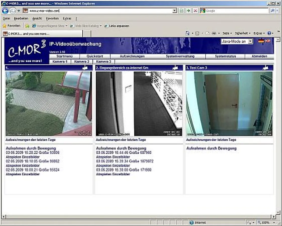Switch language using the British flag

point(267,41)
